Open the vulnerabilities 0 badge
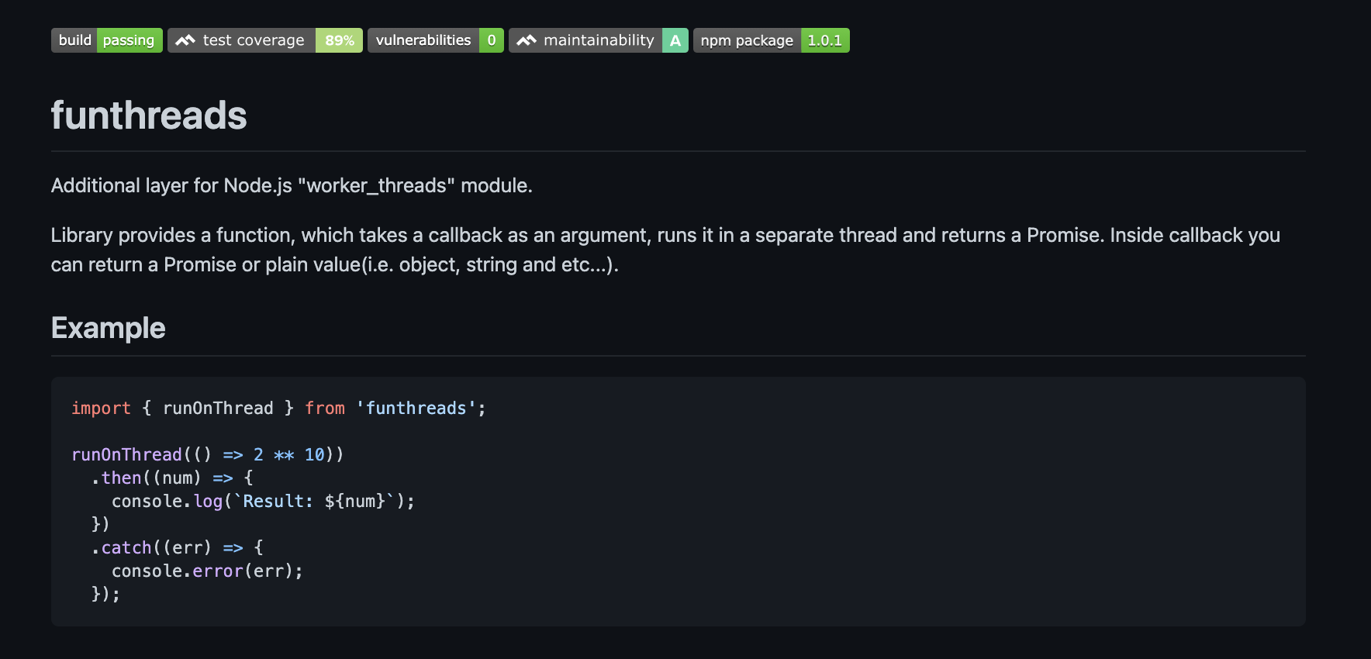This screenshot has height=659, width=1371. tap(436, 40)
